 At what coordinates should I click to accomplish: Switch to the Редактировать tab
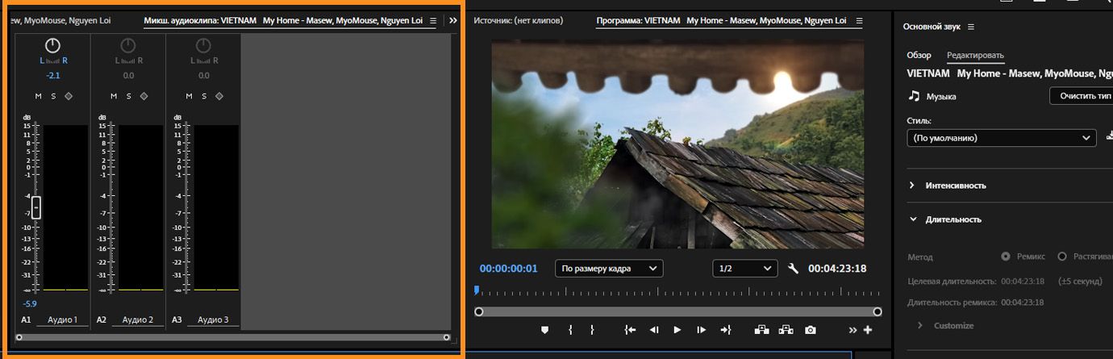click(975, 55)
